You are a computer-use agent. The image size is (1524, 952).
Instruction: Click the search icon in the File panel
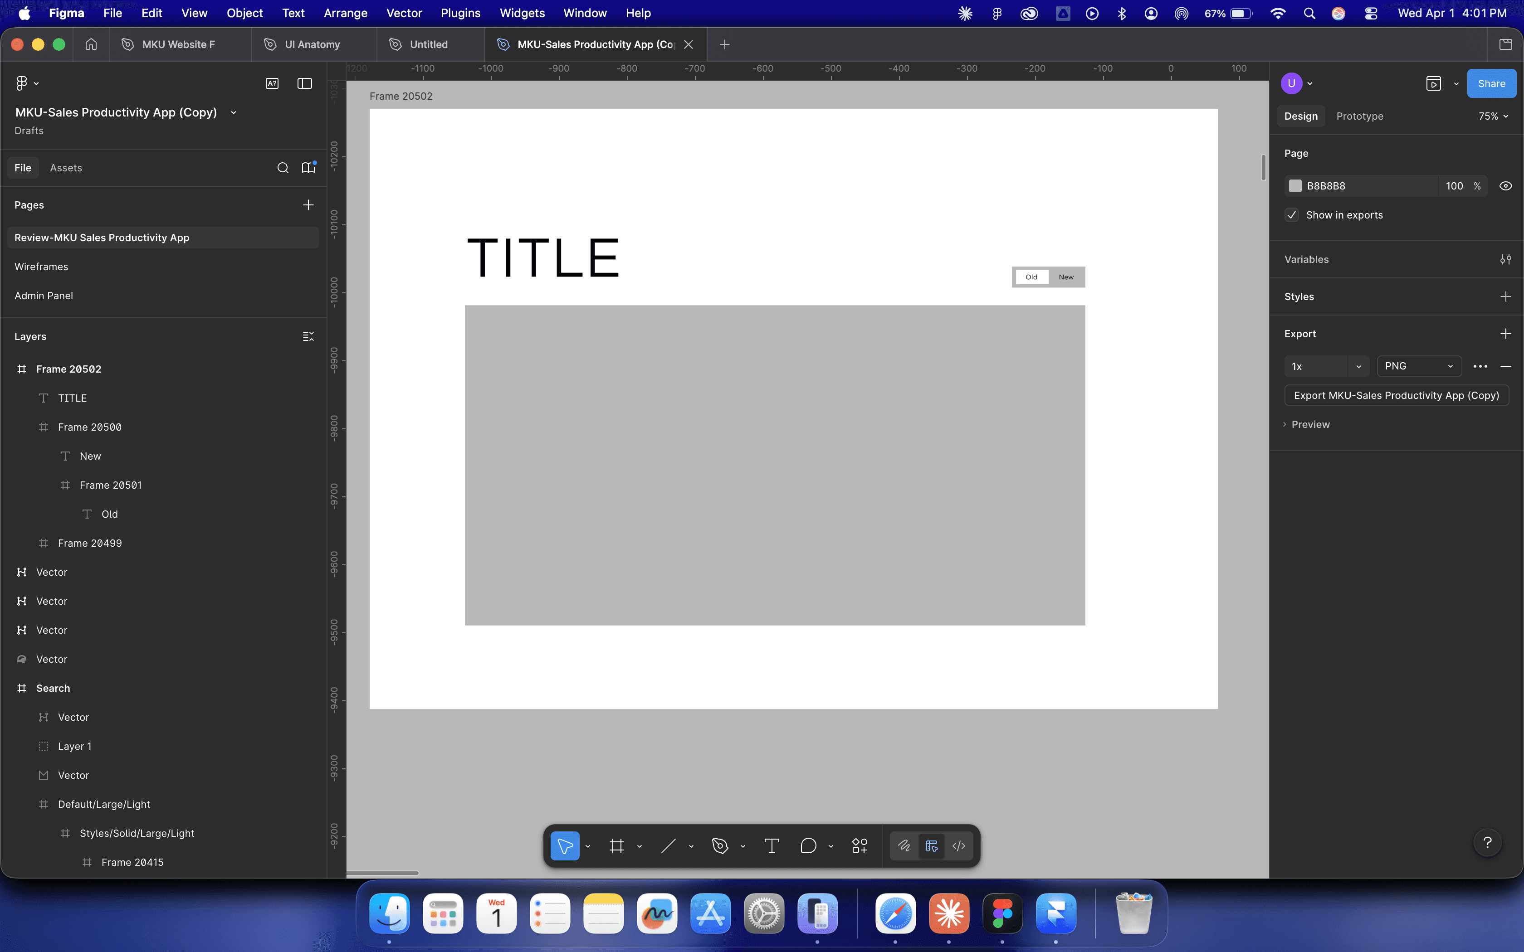pos(282,167)
